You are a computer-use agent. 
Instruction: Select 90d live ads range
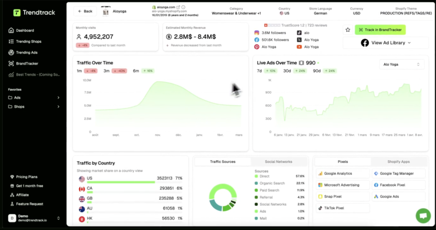325,71
